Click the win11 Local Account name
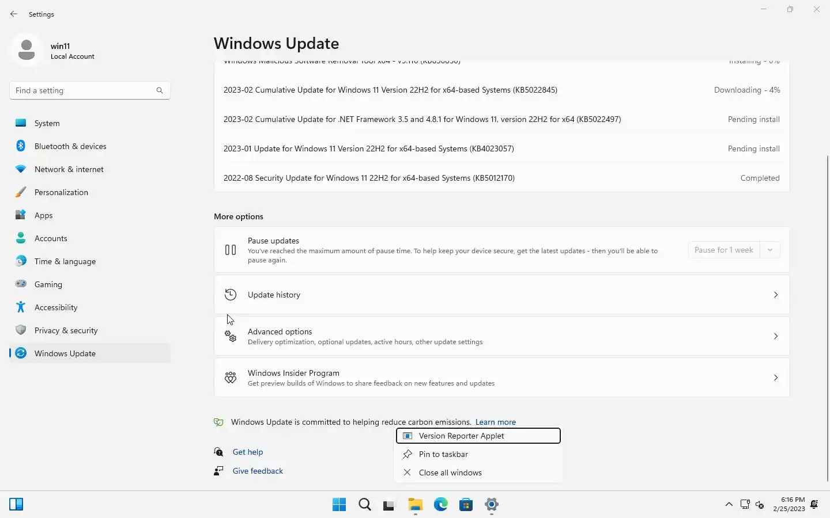The image size is (830, 518). 73,51
